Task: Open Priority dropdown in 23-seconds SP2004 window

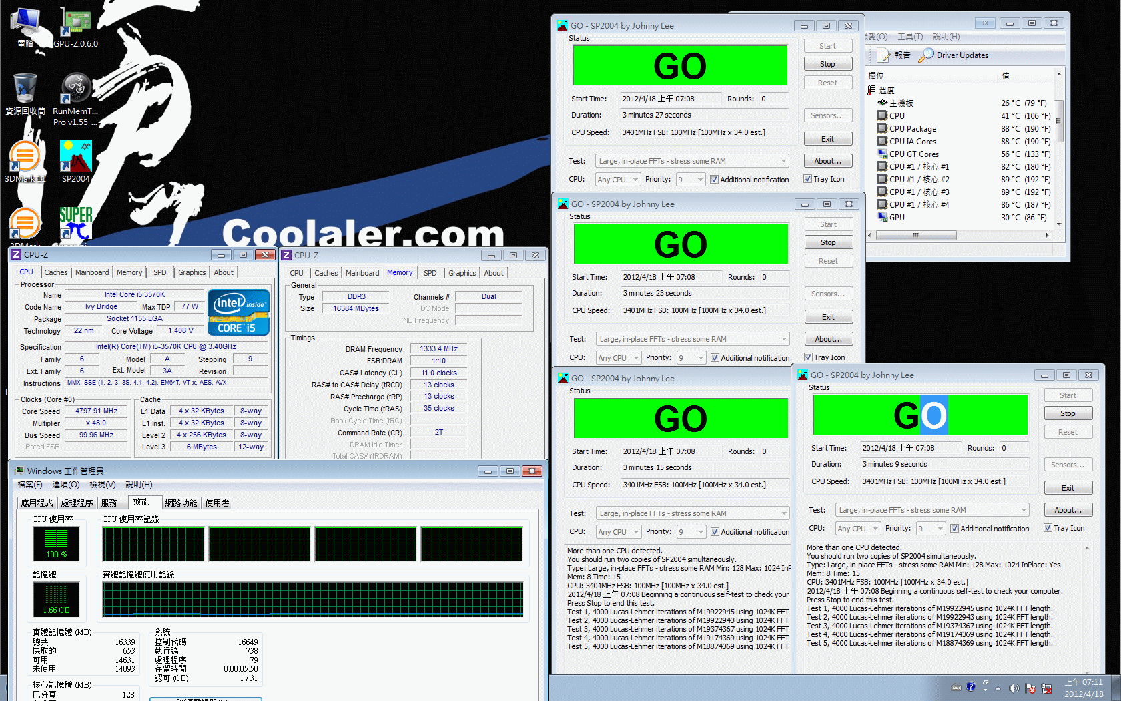Action: (691, 357)
